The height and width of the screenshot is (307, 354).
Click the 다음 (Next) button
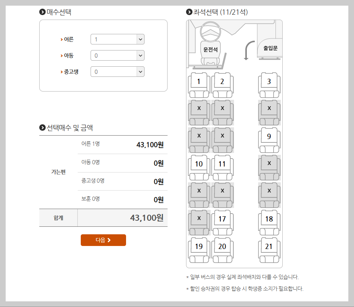(x=103, y=240)
